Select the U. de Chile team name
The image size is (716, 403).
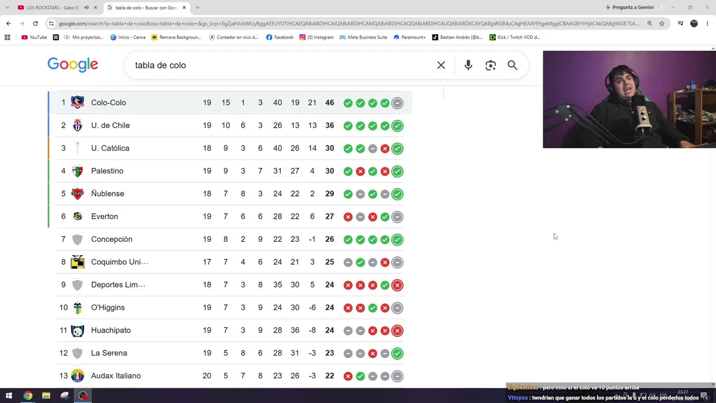coord(110,125)
